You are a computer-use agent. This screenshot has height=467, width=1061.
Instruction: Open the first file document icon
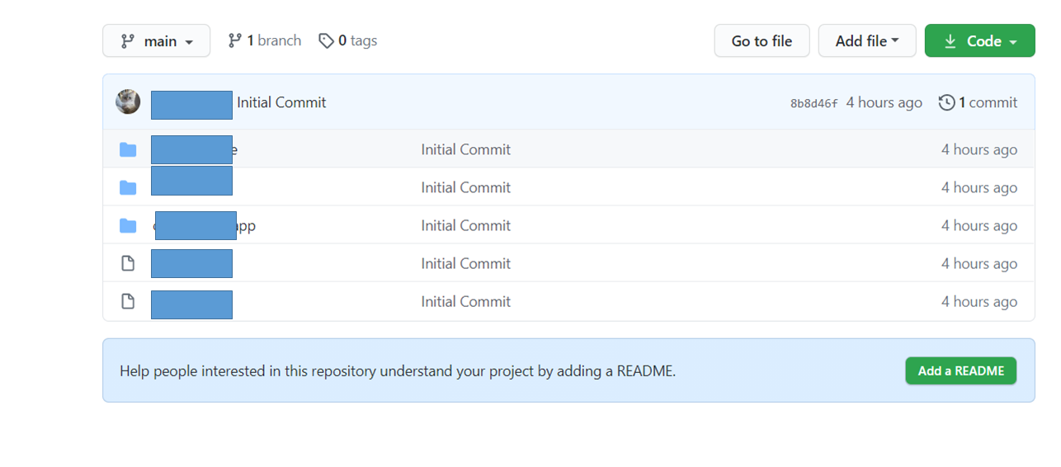click(128, 263)
